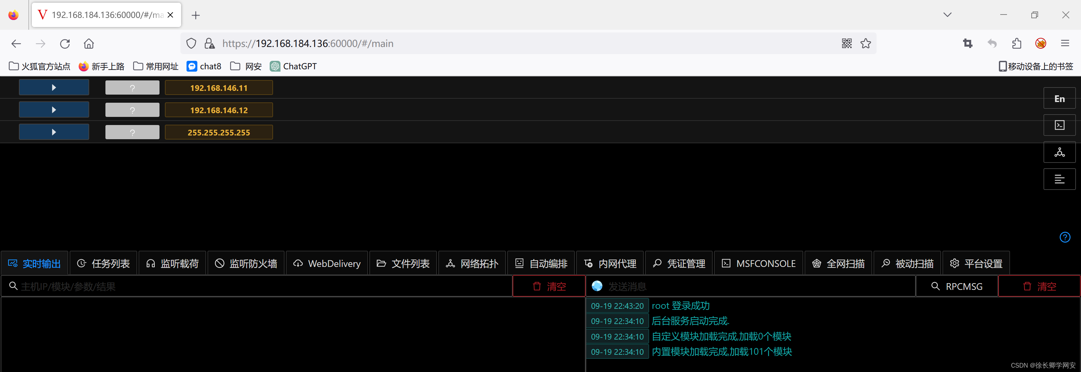Toggle the list view icon on right sidebar
This screenshot has width=1081, height=372.
(x=1060, y=179)
